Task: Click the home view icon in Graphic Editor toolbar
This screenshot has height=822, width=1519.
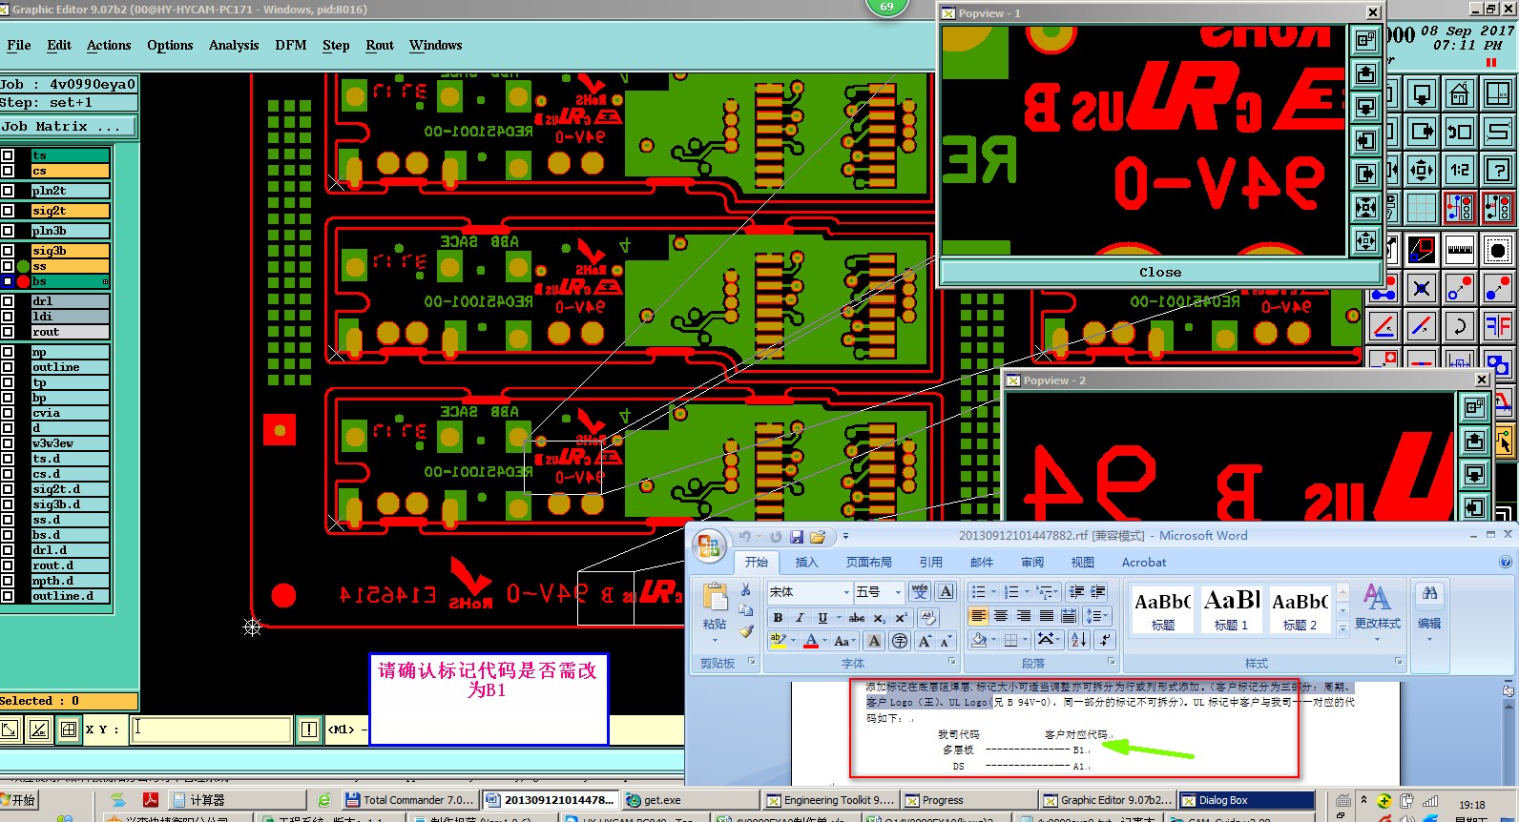Action: click(1459, 94)
